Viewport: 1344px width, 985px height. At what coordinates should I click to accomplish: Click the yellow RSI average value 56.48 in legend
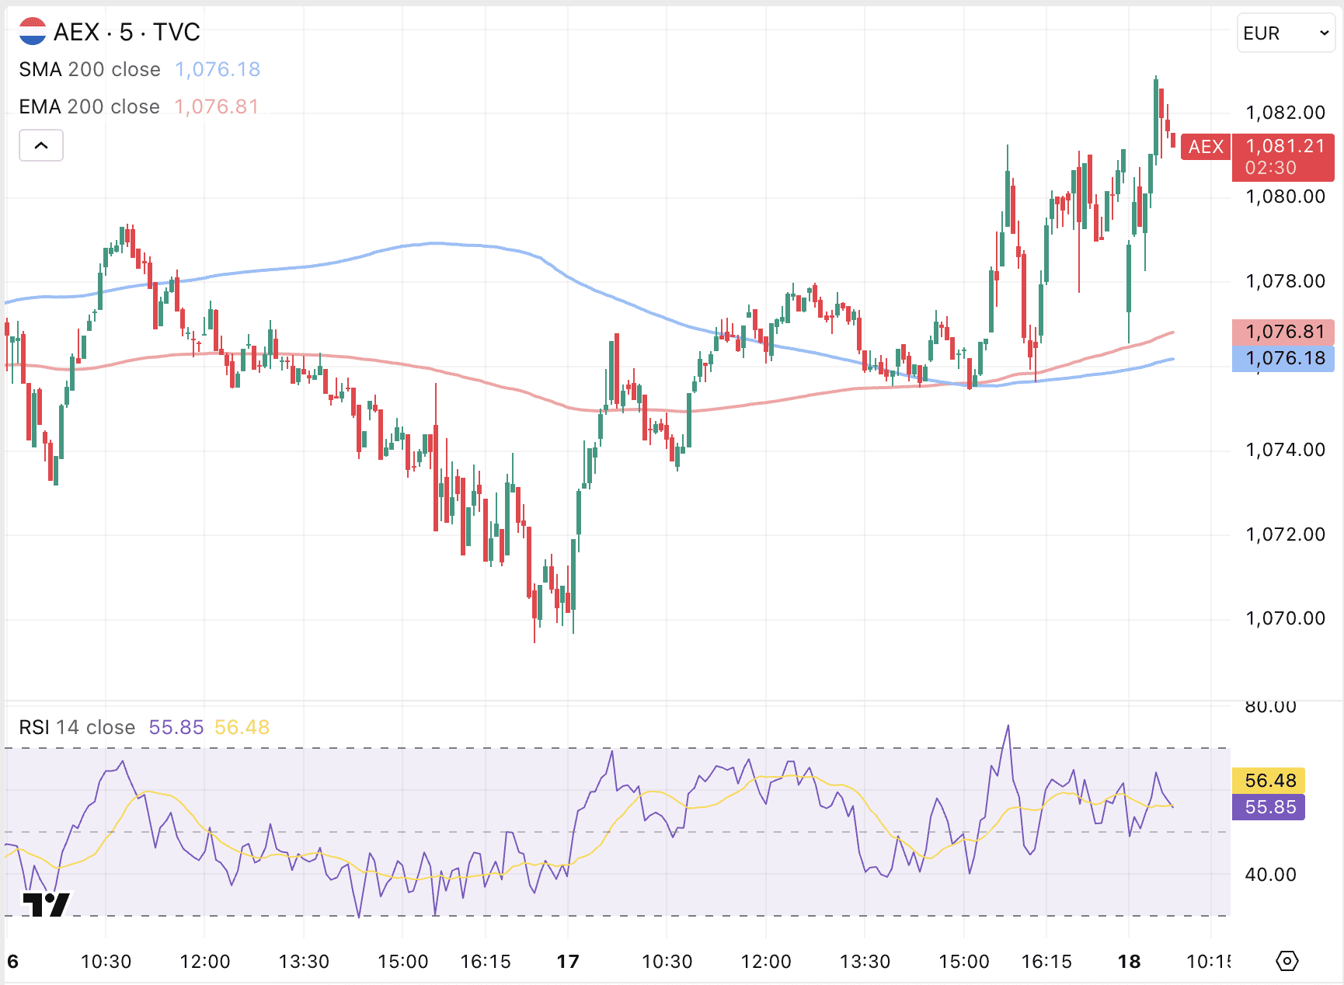(242, 727)
